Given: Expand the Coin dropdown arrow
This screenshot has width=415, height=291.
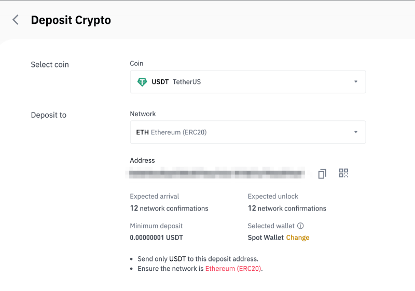Looking at the screenshot, I should (356, 82).
